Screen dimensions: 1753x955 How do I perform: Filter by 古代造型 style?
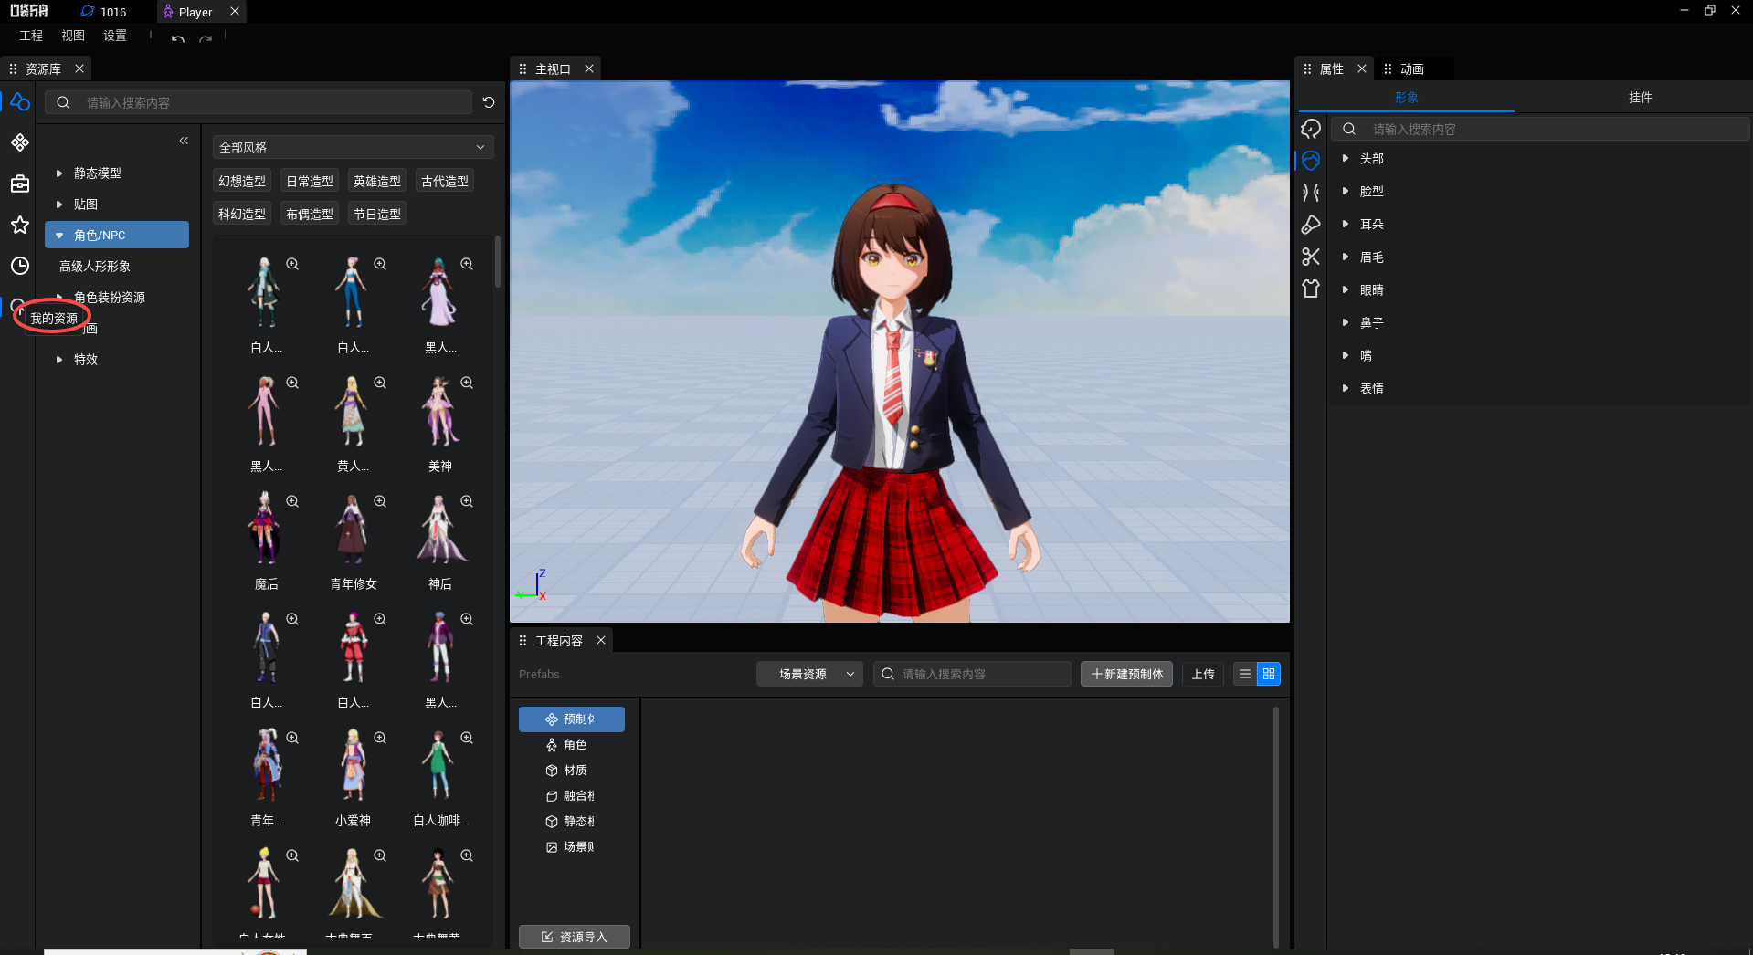(x=445, y=181)
